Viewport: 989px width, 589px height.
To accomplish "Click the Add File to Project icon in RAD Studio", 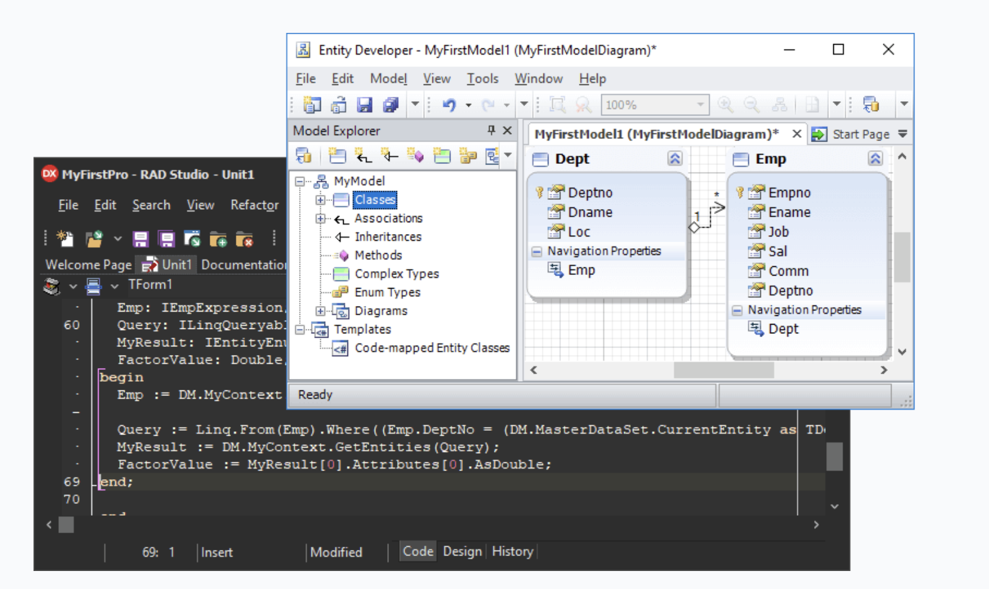I will click(x=218, y=239).
